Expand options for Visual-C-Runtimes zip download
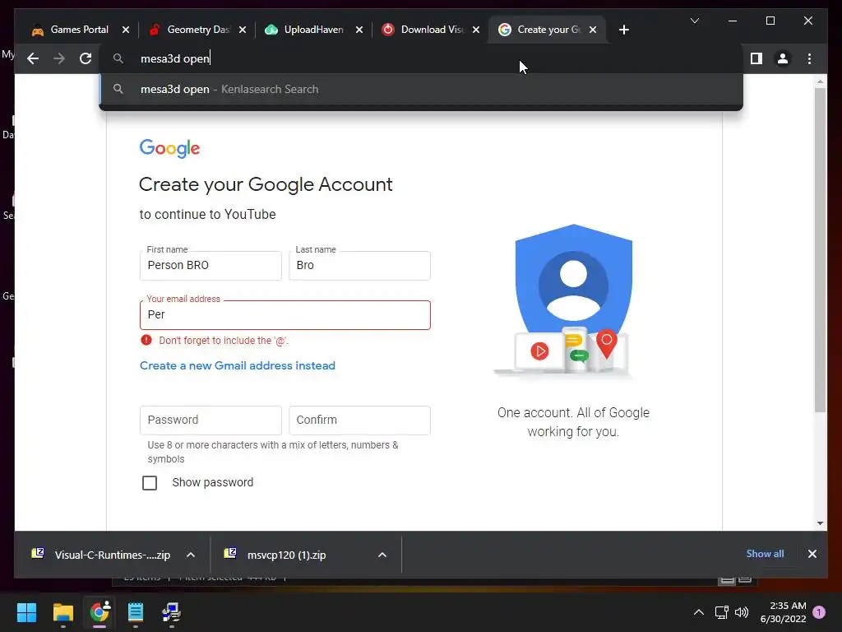The height and width of the screenshot is (632, 842). 191,555
